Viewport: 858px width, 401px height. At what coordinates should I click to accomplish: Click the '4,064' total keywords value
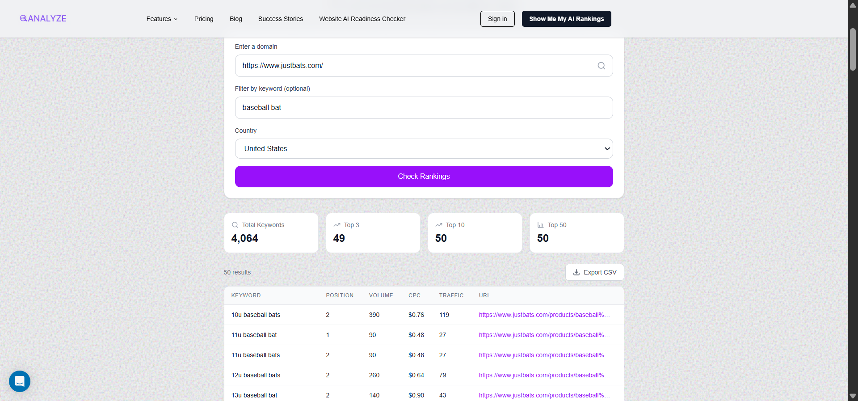coord(244,238)
